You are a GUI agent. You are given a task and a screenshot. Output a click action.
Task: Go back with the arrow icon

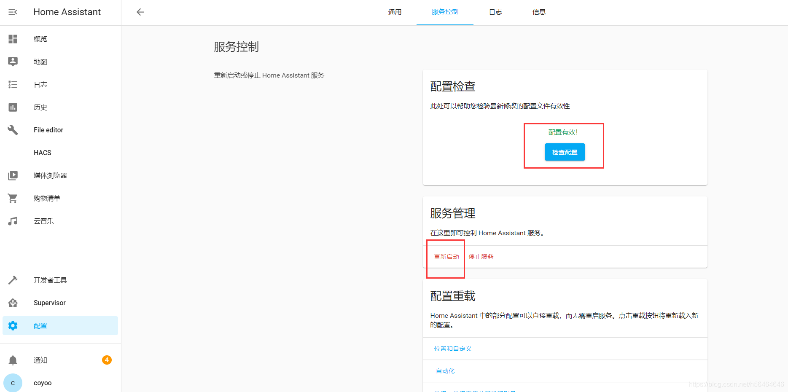click(x=140, y=12)
